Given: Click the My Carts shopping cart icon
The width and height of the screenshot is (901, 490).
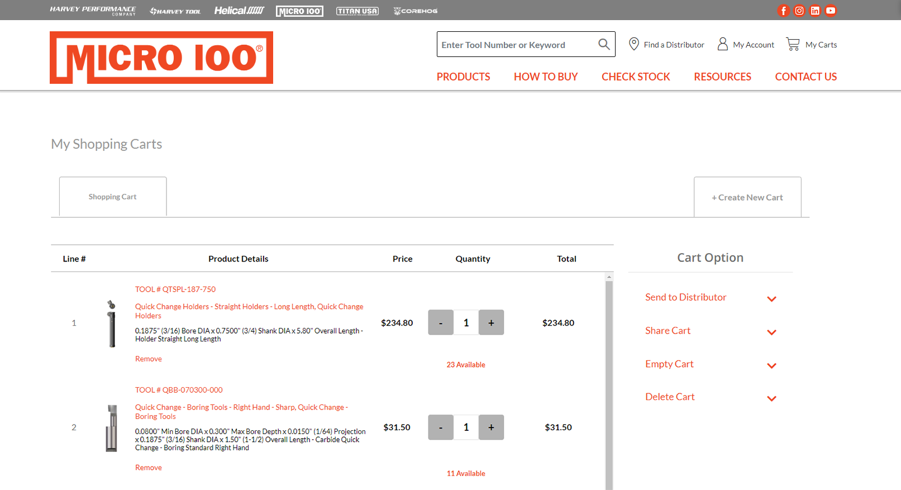Looking at the screenshot, I should click(x=793, y=44).
